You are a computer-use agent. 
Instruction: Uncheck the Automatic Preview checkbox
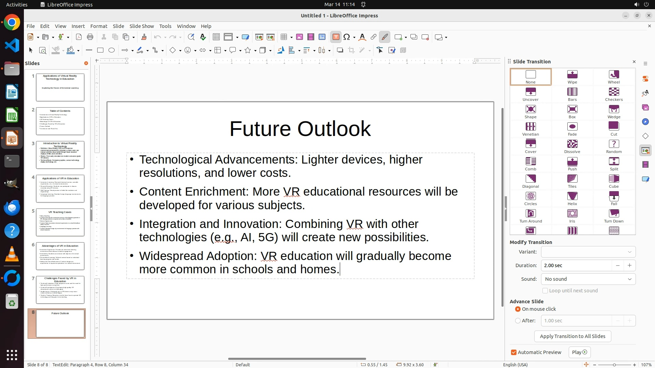[514, 352]
